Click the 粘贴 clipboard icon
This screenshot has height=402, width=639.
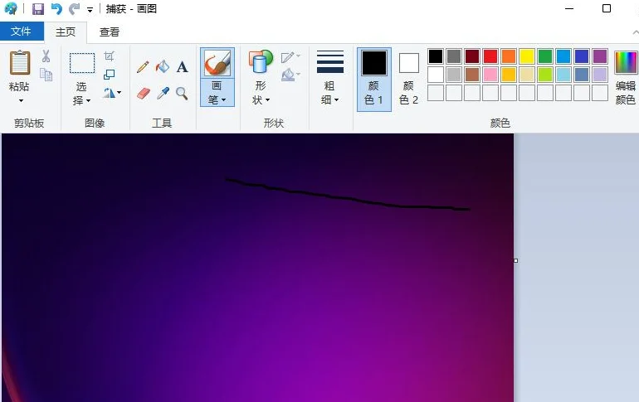(x=20, y=63)
